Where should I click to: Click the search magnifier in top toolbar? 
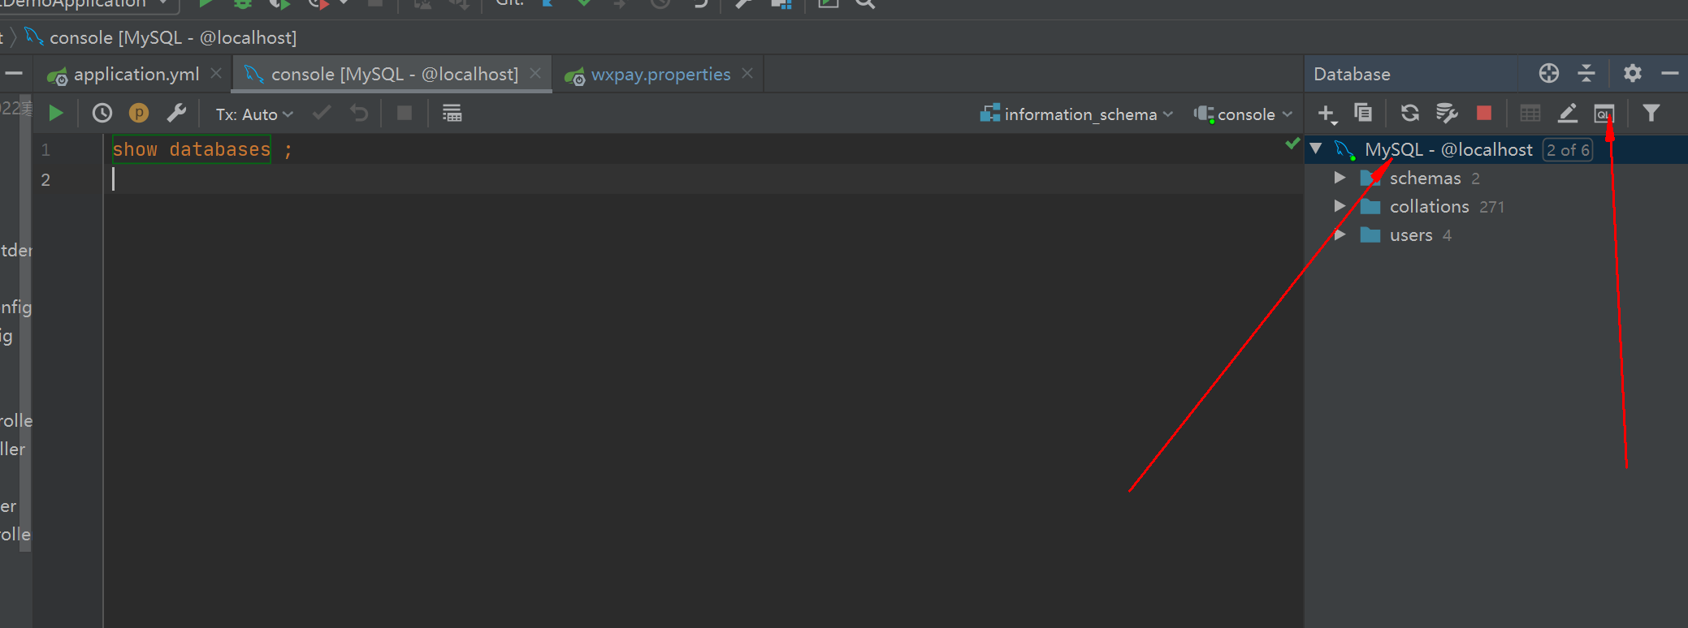[x=865, y=3]
